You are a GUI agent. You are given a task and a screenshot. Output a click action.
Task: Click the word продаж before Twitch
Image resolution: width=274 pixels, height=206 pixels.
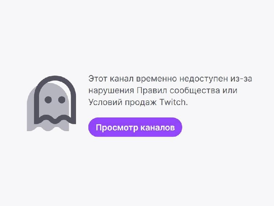click(x=141, y=103)
